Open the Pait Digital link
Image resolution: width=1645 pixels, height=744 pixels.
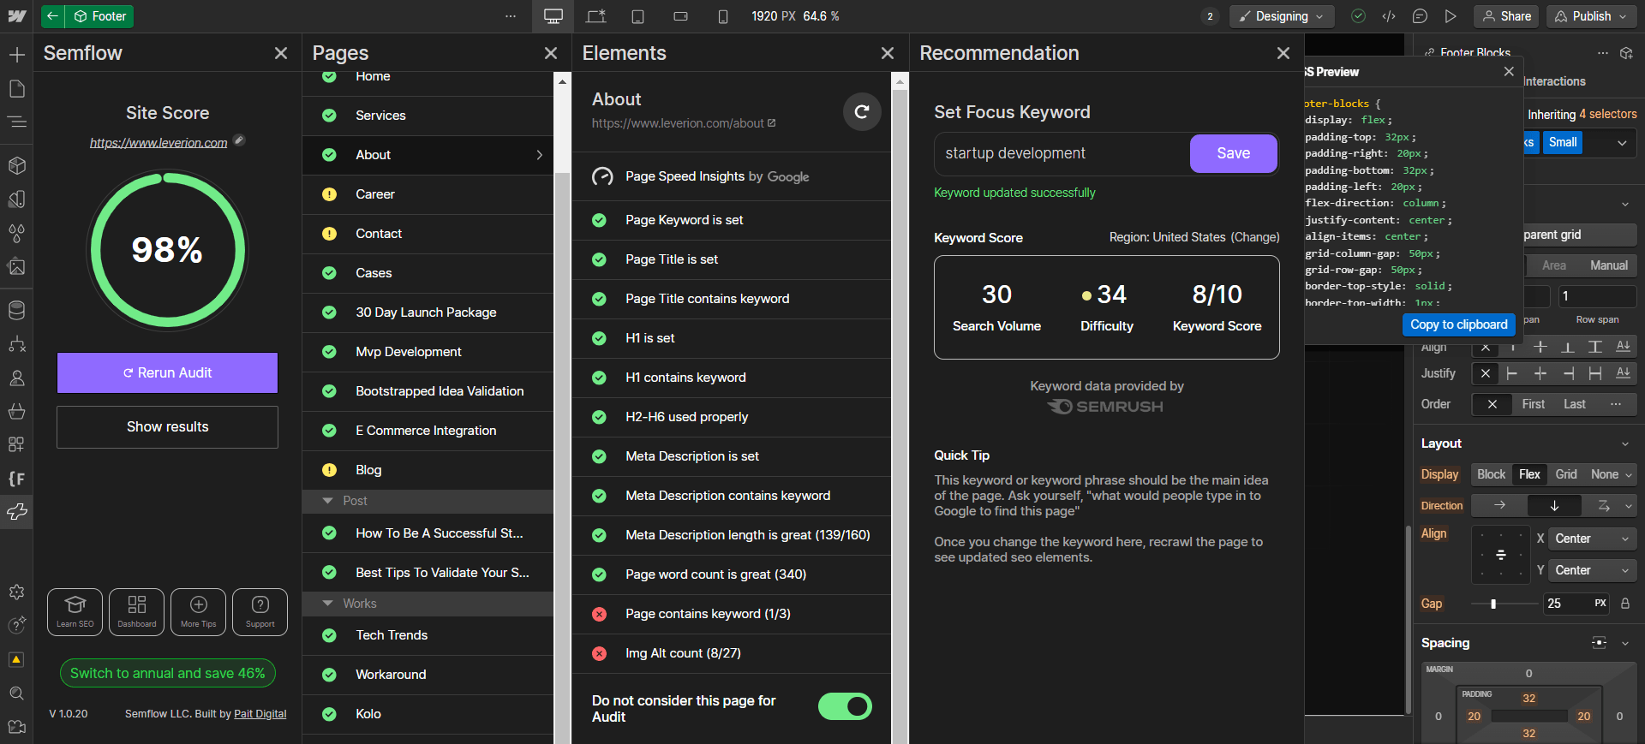(260, 714)
